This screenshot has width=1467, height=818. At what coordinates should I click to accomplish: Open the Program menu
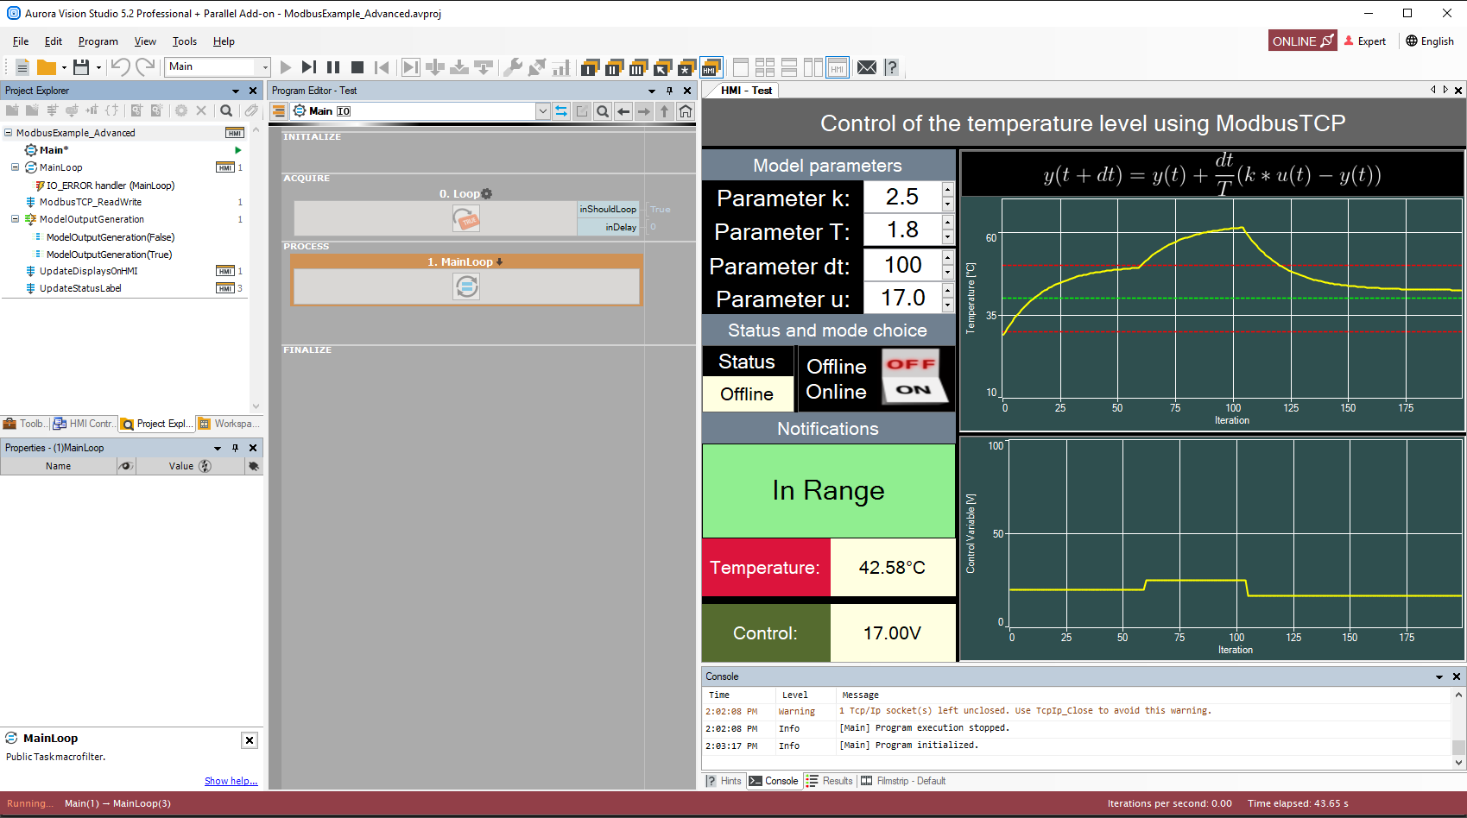click(98, 41)
